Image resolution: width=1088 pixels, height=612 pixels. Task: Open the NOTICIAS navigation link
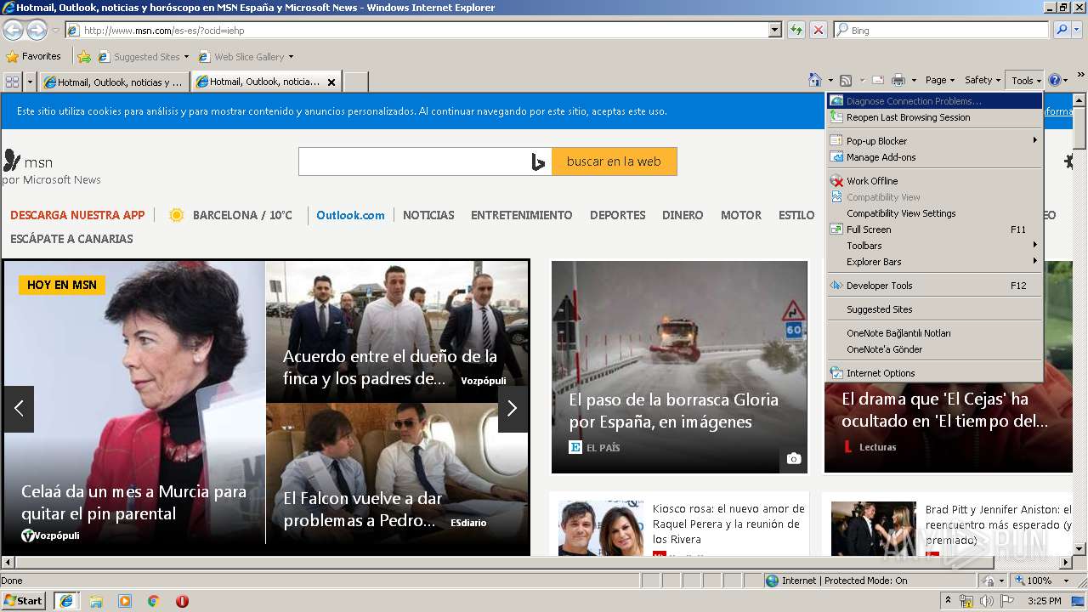(428, 215)
